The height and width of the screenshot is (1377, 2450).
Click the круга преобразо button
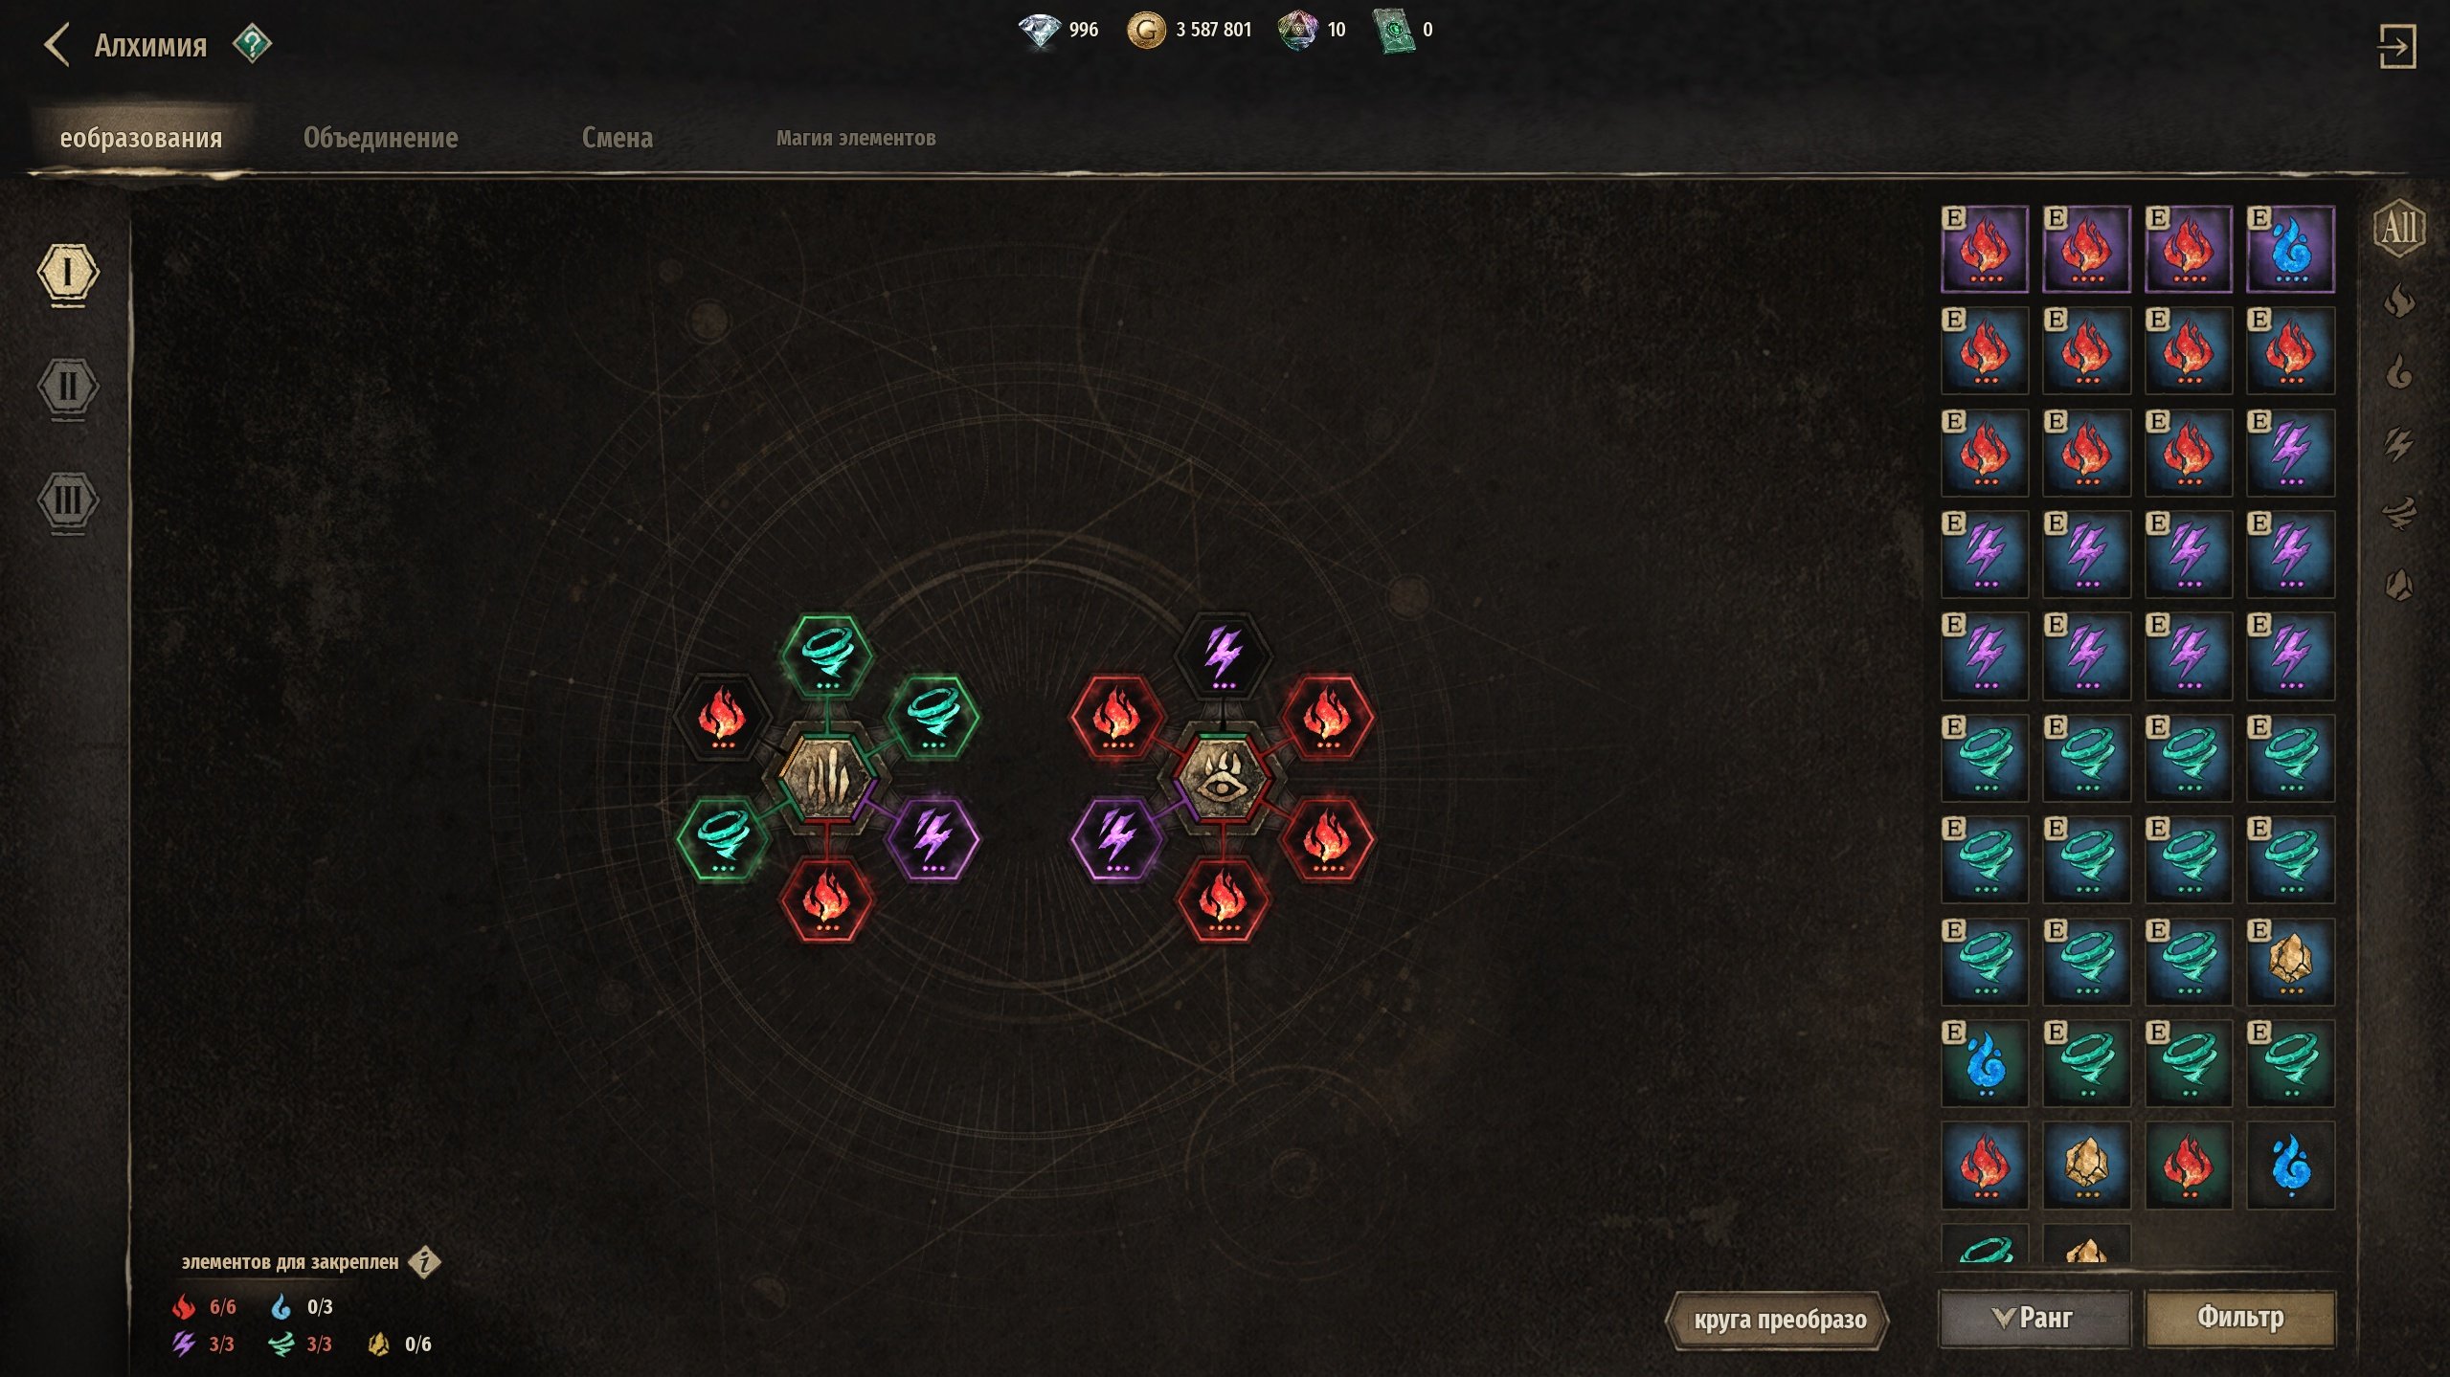(x=1779, y=1320)
